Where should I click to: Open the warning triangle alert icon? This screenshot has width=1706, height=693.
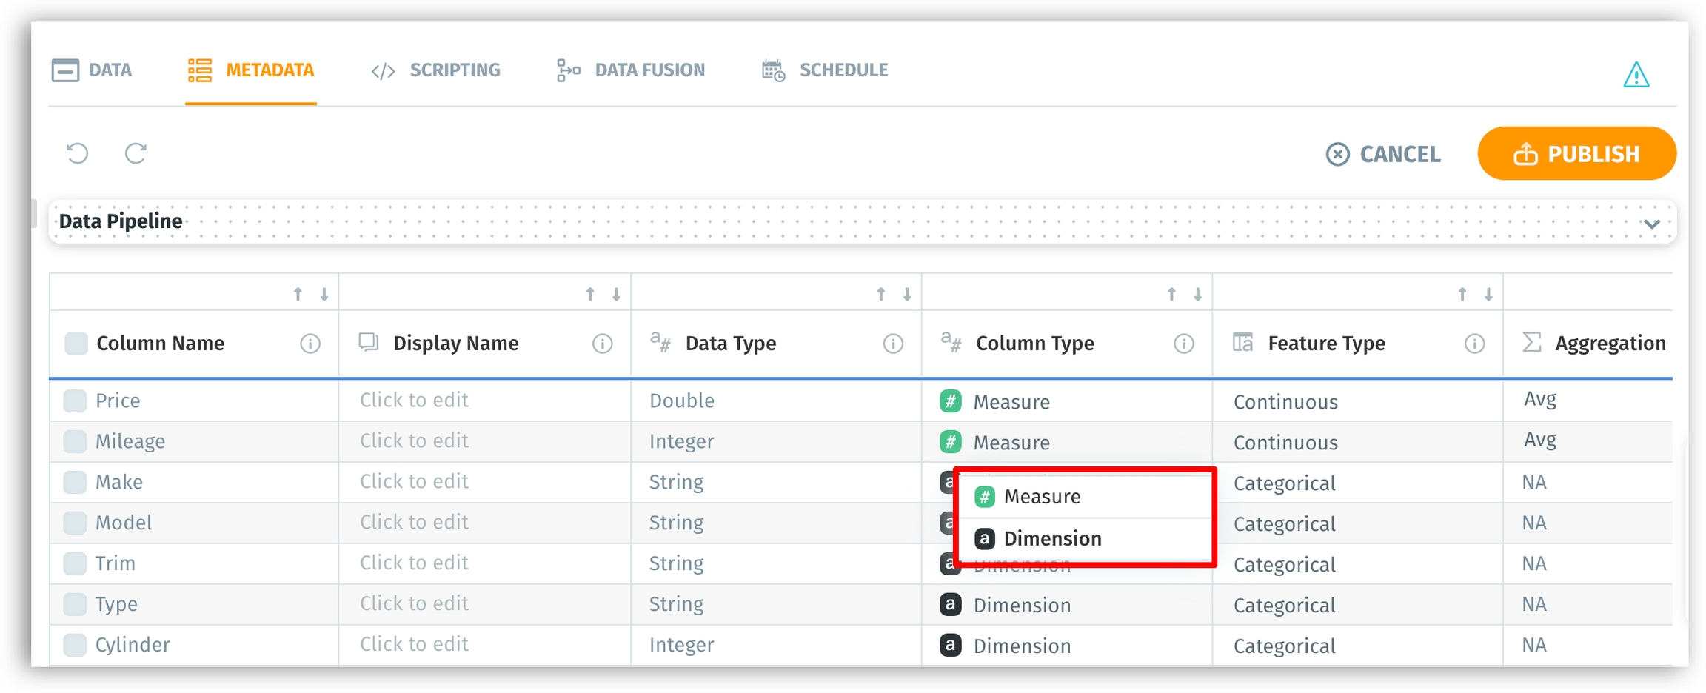click(1636, 75)
